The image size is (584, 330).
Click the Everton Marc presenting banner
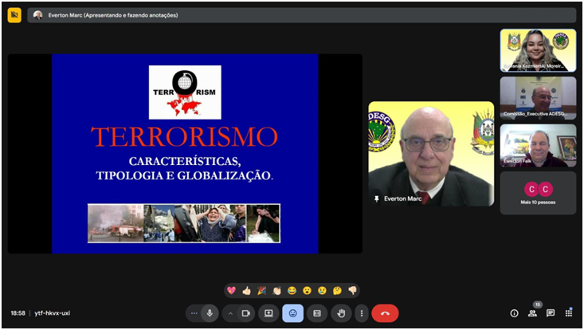301,15
